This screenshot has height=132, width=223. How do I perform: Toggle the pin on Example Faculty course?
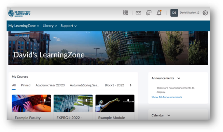tap(45, 101)
